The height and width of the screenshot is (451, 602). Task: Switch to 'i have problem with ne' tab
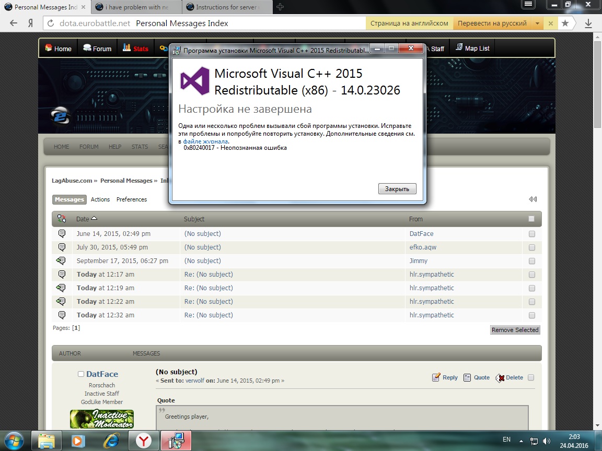point(136,7)
